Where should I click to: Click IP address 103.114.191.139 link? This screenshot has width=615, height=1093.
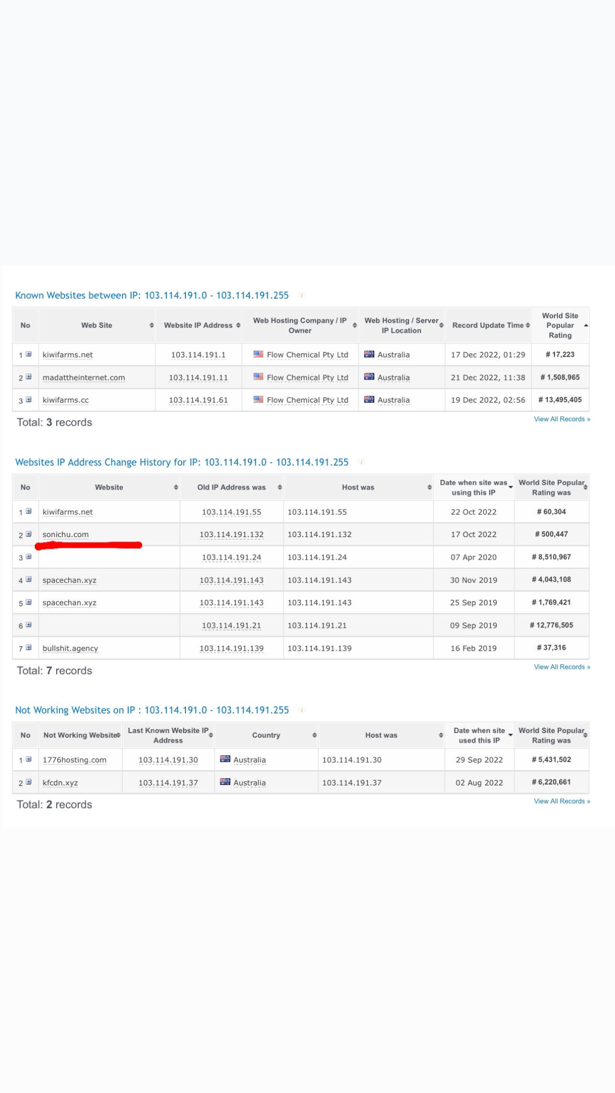click(x=232, y=648)
